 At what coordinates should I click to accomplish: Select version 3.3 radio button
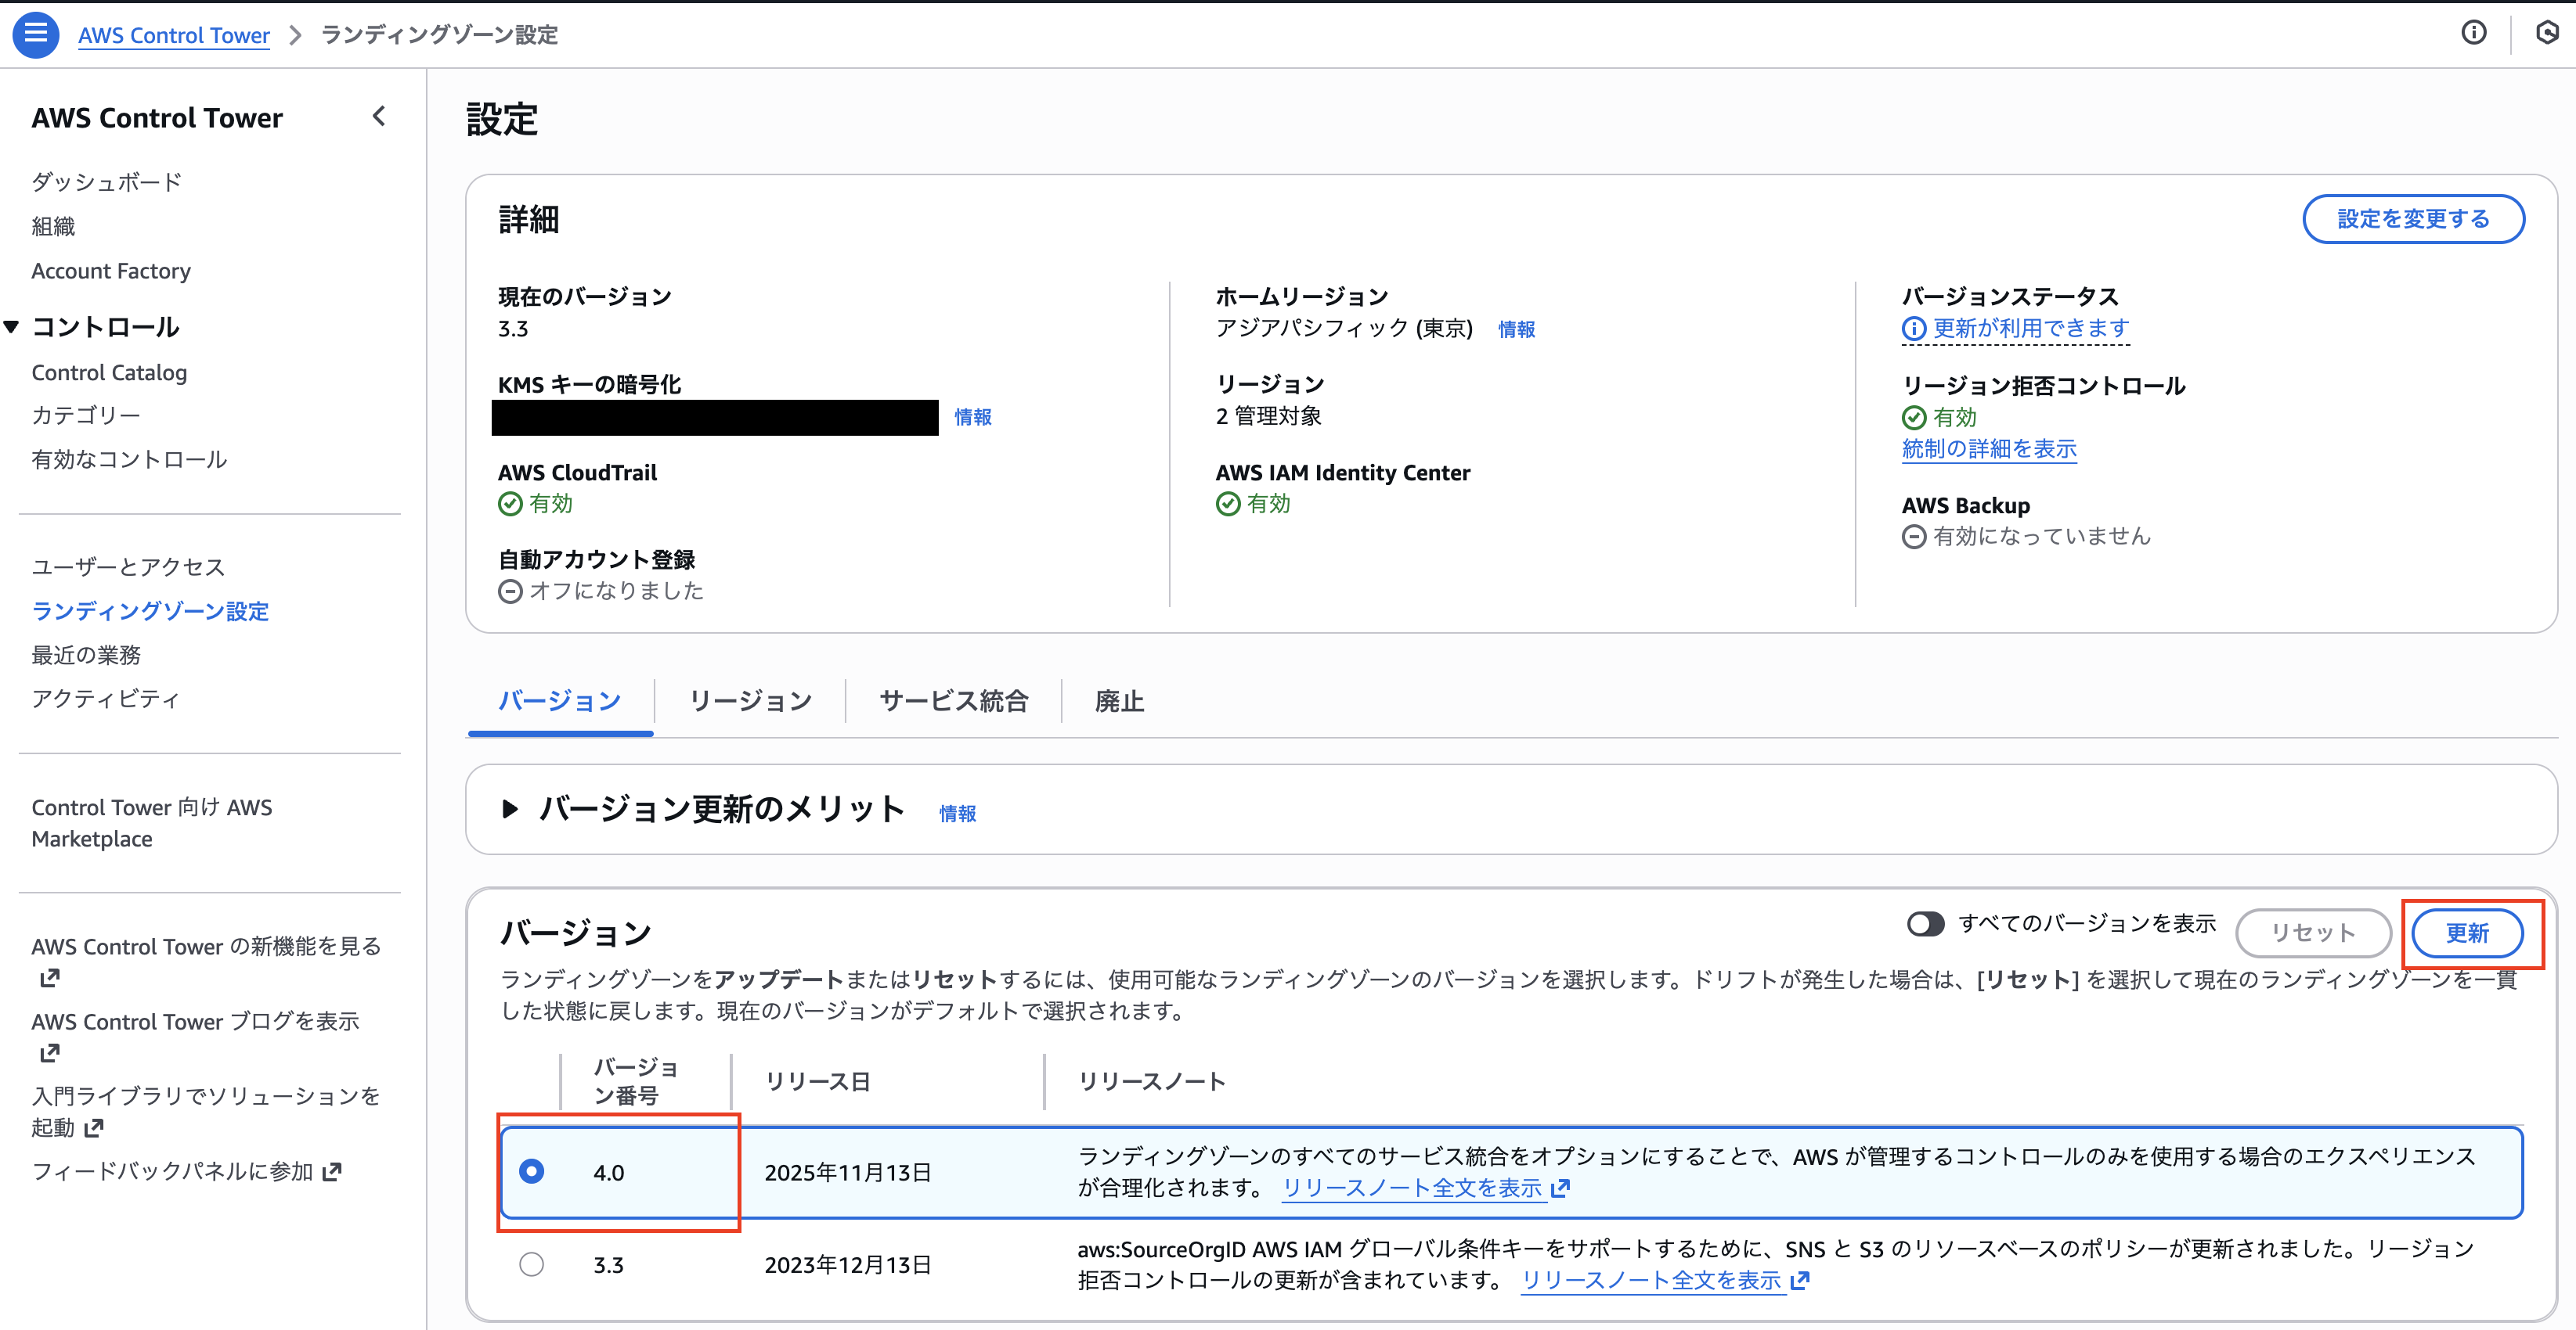532,1264
